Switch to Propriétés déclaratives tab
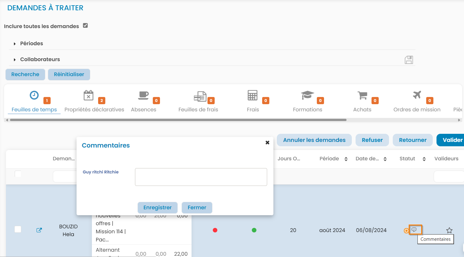Image resolution: width=464 pixels, height=257 pixels. [x=94, y=109]
